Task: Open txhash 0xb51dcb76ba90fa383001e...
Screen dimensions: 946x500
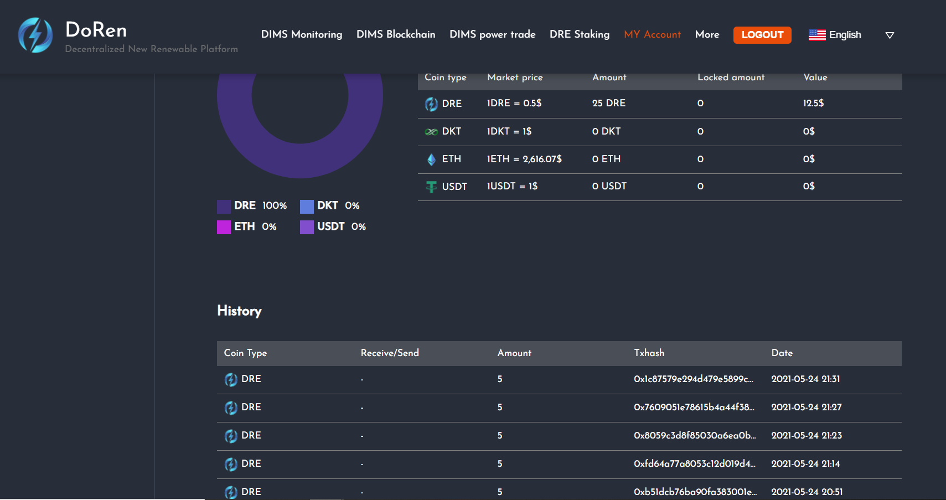Action: tap(695, 492)
